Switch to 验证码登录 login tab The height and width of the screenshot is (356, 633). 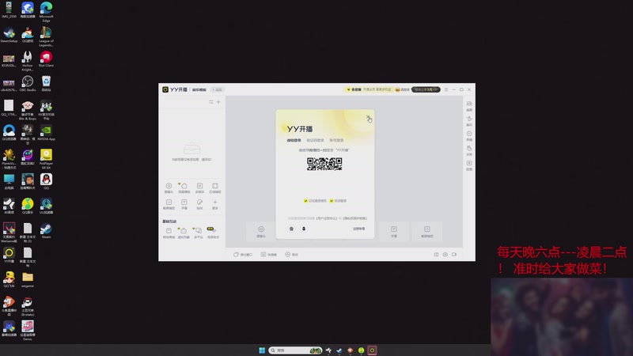(x=315, y=141)
